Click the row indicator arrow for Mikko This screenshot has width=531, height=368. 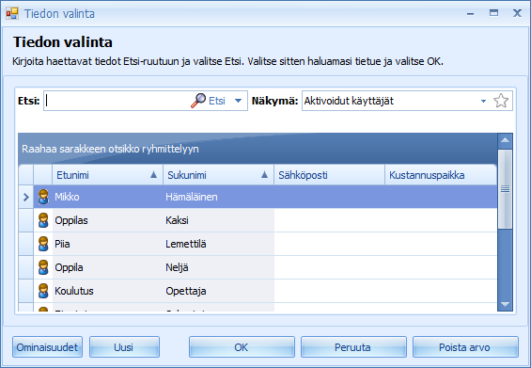pos(26,197)
